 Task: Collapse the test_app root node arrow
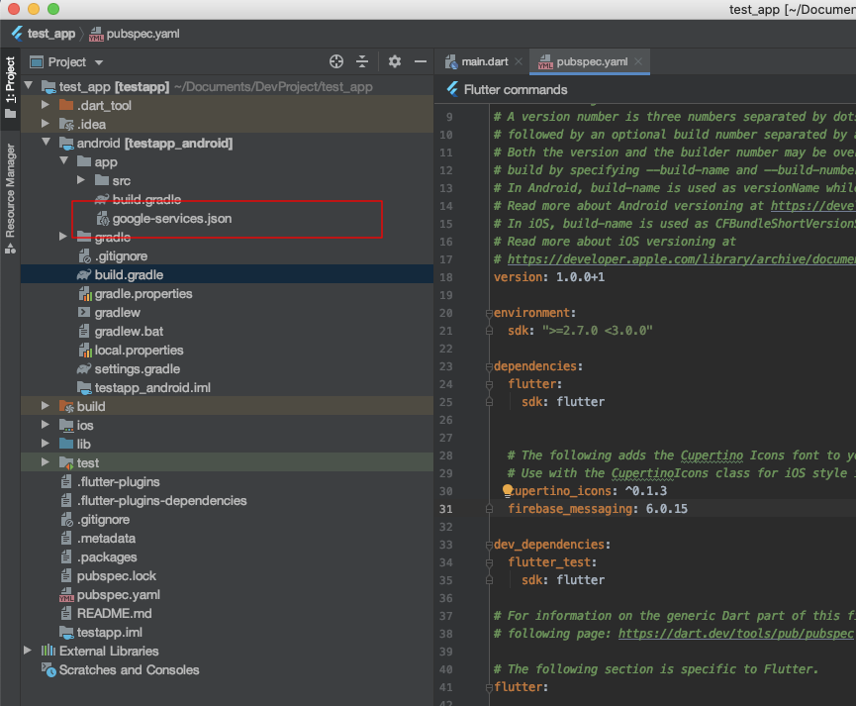29,86
